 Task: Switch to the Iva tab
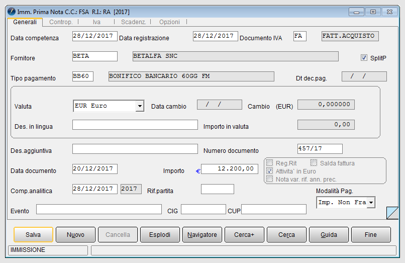96,22
